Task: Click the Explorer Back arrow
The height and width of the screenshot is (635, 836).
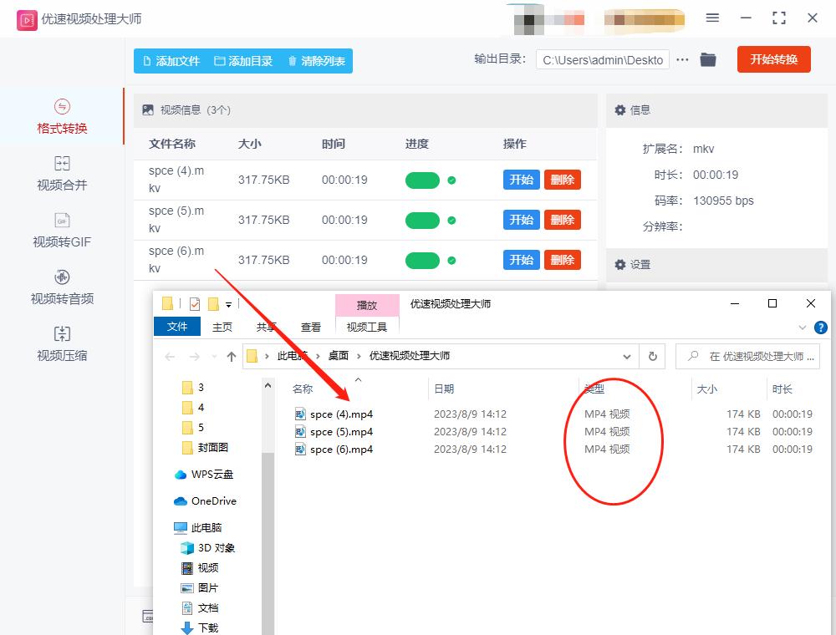Action: coord(170,357)
